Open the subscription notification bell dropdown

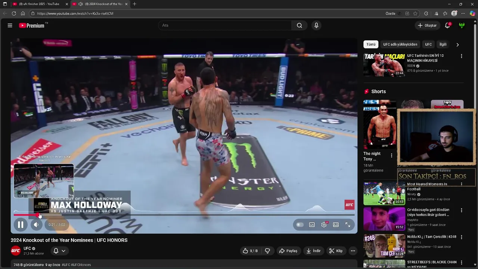point(59,251)
